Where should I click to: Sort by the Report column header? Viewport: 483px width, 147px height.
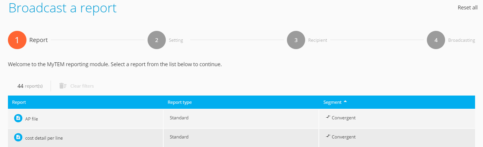[x=19, y=102]
